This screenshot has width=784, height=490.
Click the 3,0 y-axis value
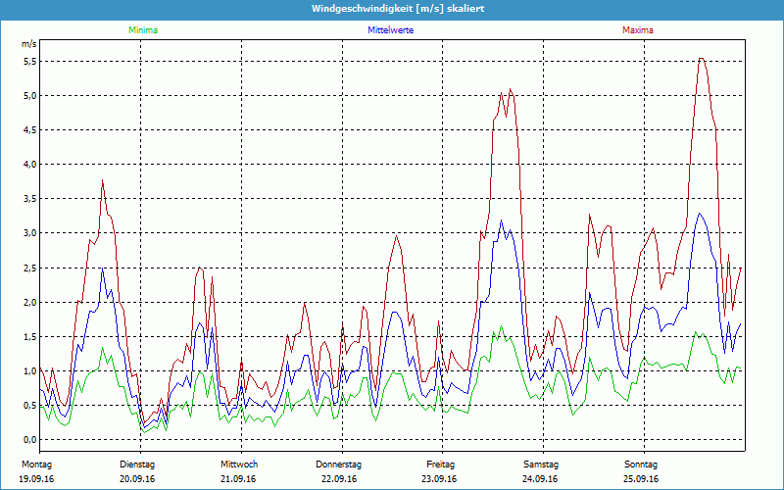tap(31, 233)
